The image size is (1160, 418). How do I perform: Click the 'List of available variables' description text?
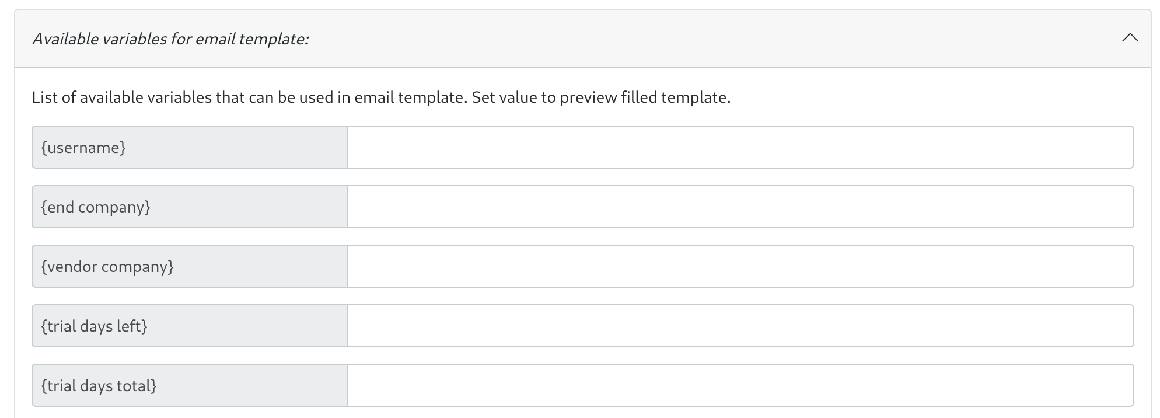(x=380, y=97)
